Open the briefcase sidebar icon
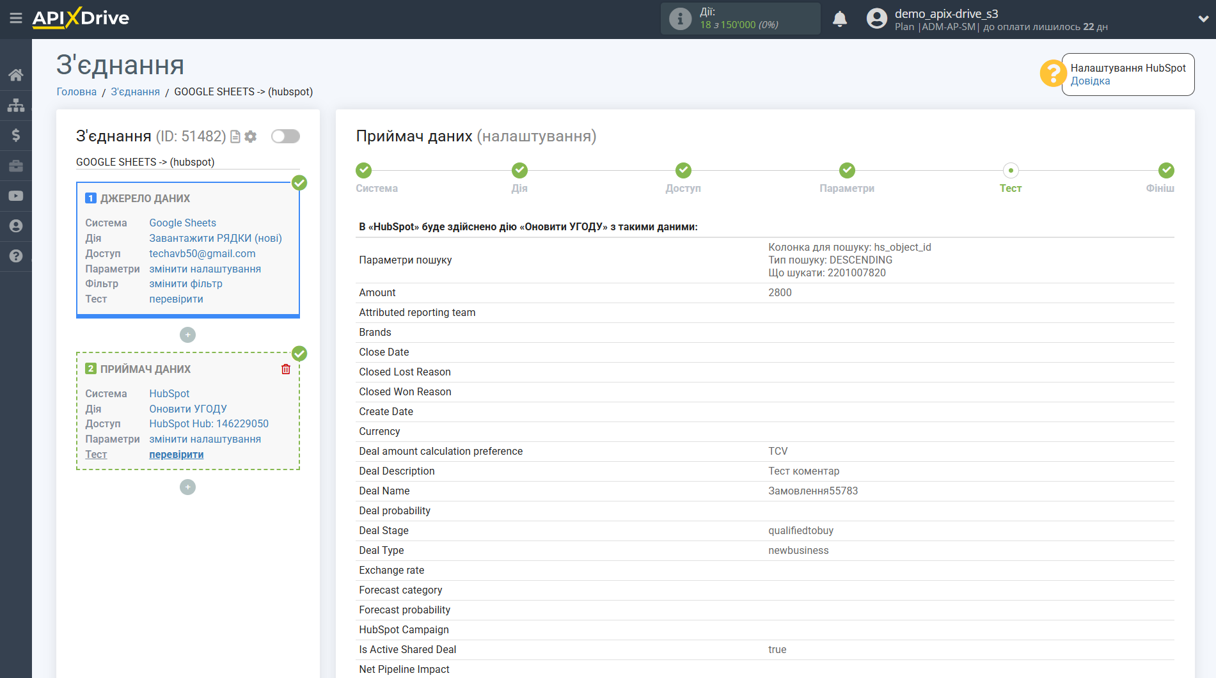The height and width of the screenshot is (678, 1216). pos(16,166)
